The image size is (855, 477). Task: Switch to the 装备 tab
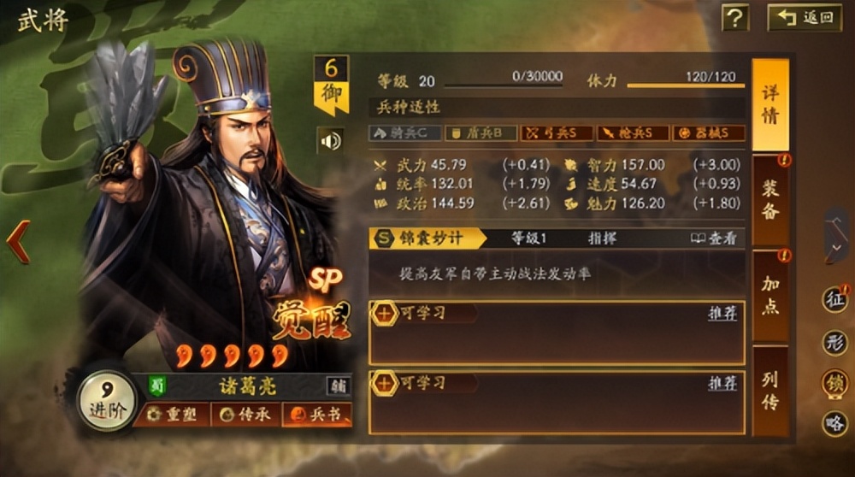pos(770,199)
